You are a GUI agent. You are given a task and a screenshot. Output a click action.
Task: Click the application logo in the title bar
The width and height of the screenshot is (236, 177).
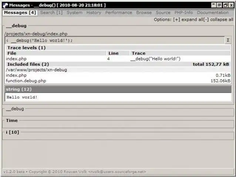pyautogui.click(x=6, y=5)
